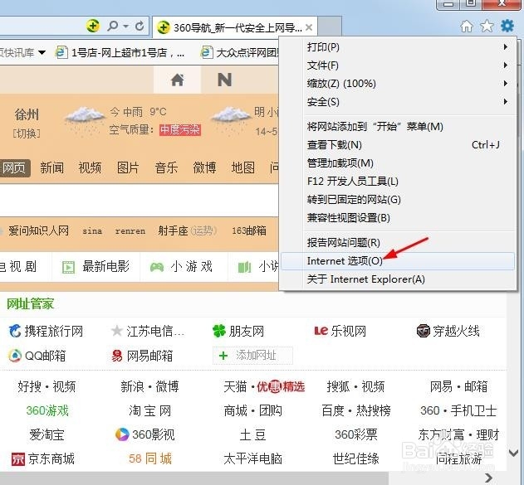The height and width of the screenshot is (485, 524).
Task: Choose 转到已固定的网站(G)
Action: coord(398,200)
